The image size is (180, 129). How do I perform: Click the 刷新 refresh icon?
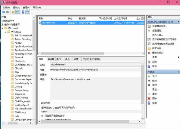coord(149,62)
